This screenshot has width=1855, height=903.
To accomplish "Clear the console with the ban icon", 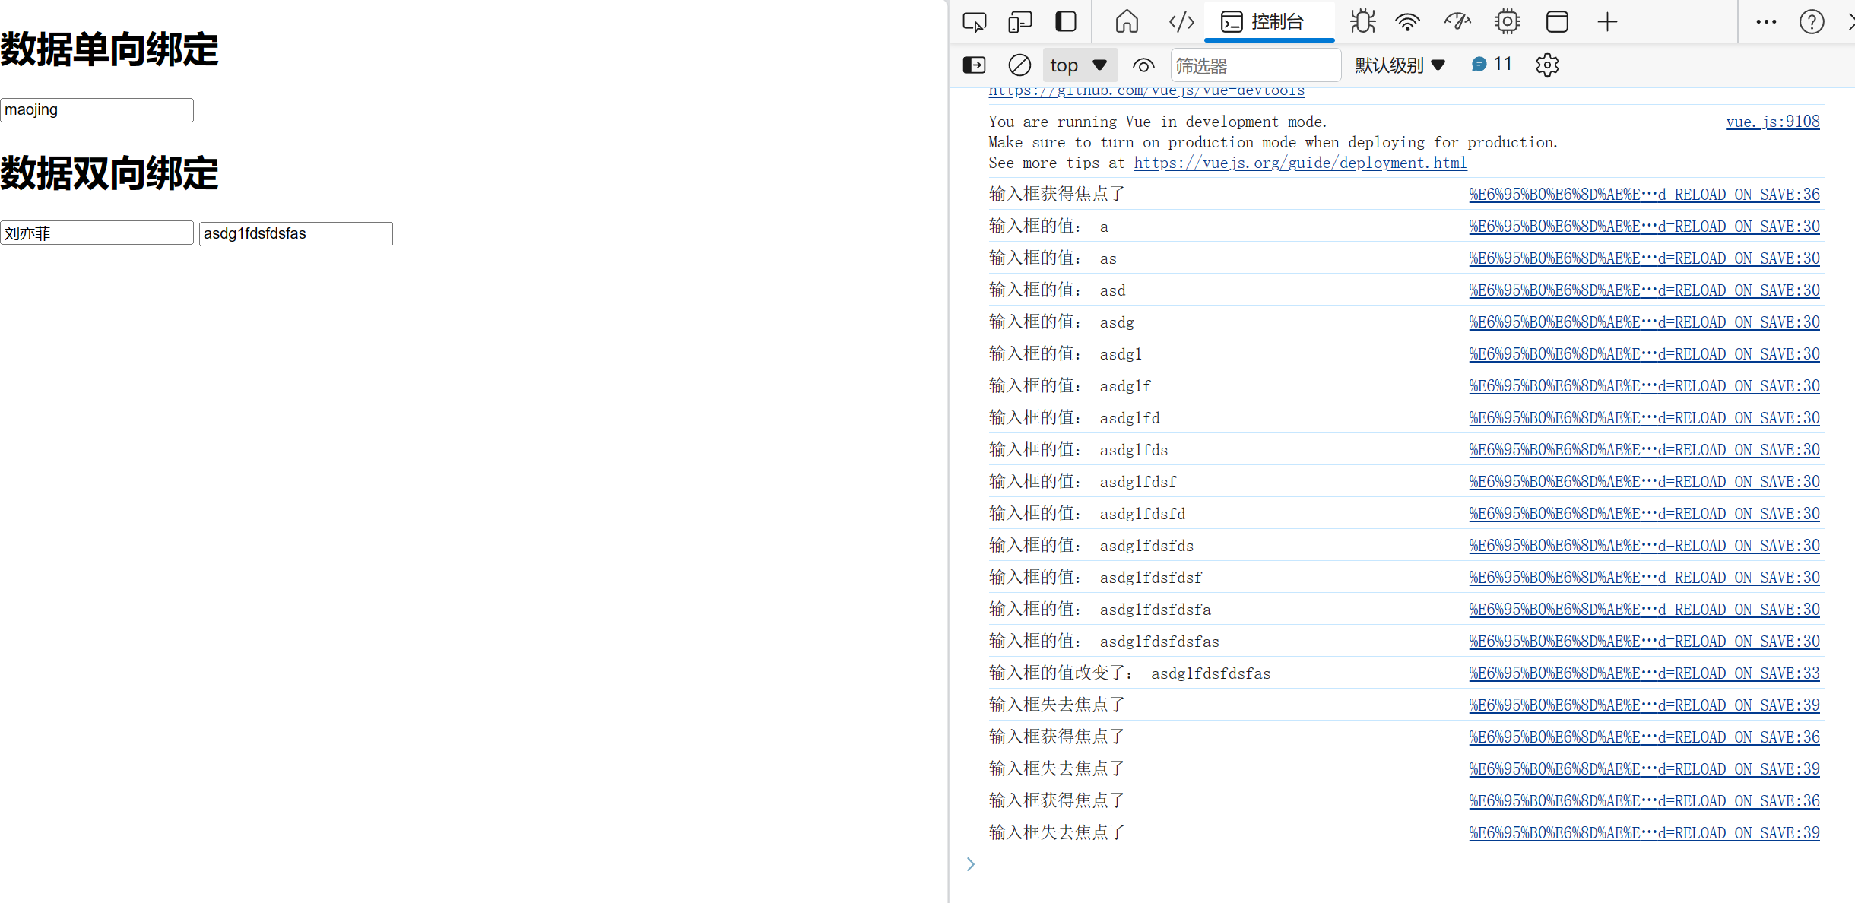I will [x=1019, y=65].
